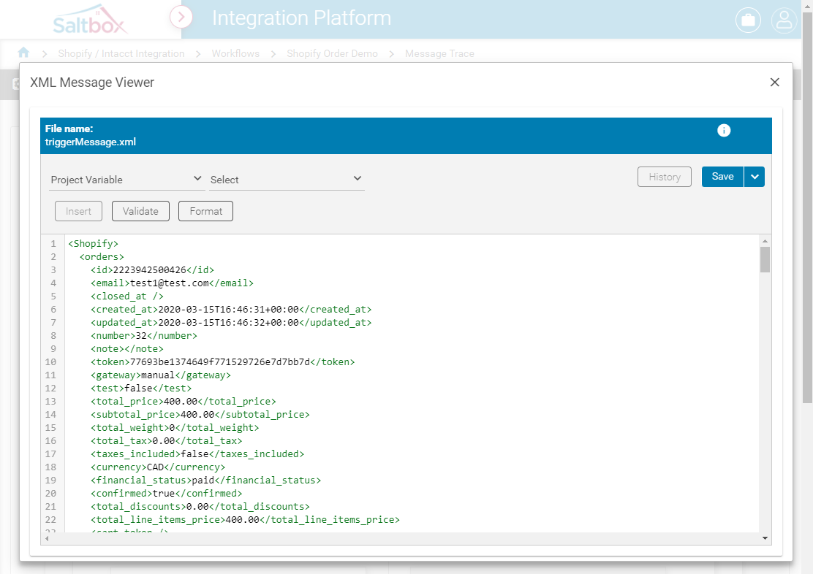Click the Format button
The height and width of the screenshot is (574, 813).
pos(206,211)
